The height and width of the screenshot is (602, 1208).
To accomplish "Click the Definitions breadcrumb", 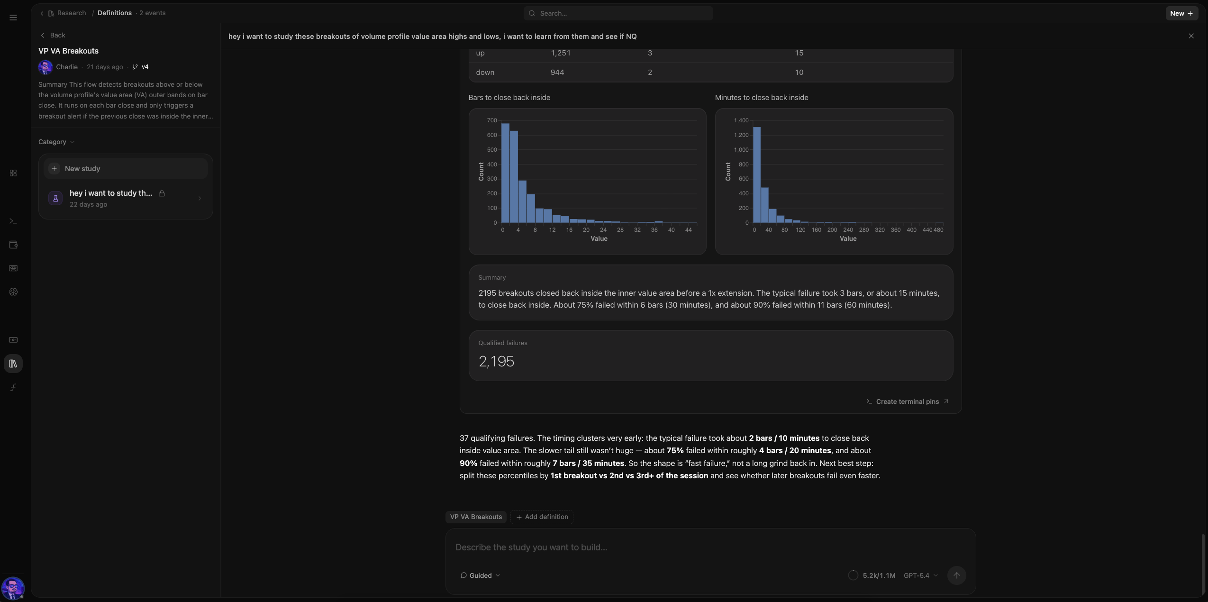I will 115,13.
